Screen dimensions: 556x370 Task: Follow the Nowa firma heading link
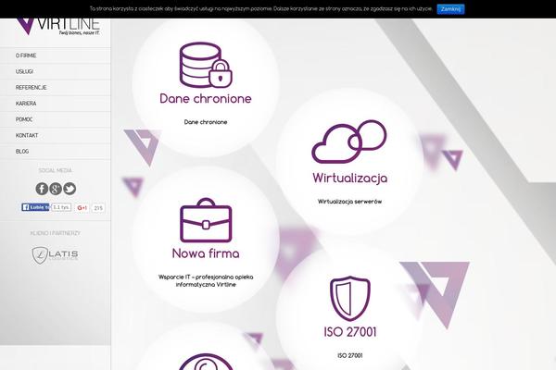(x=206, y=253)
